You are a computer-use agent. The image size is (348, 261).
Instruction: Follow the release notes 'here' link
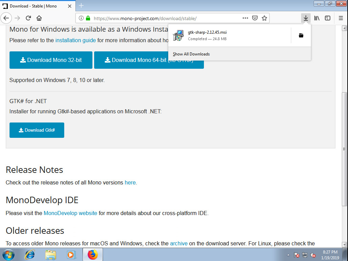tap(130, 182)
